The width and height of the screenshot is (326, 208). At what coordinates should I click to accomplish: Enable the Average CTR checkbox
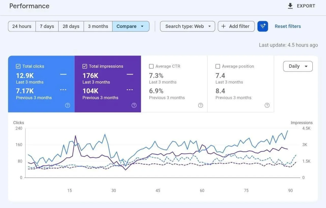[151, 66]
